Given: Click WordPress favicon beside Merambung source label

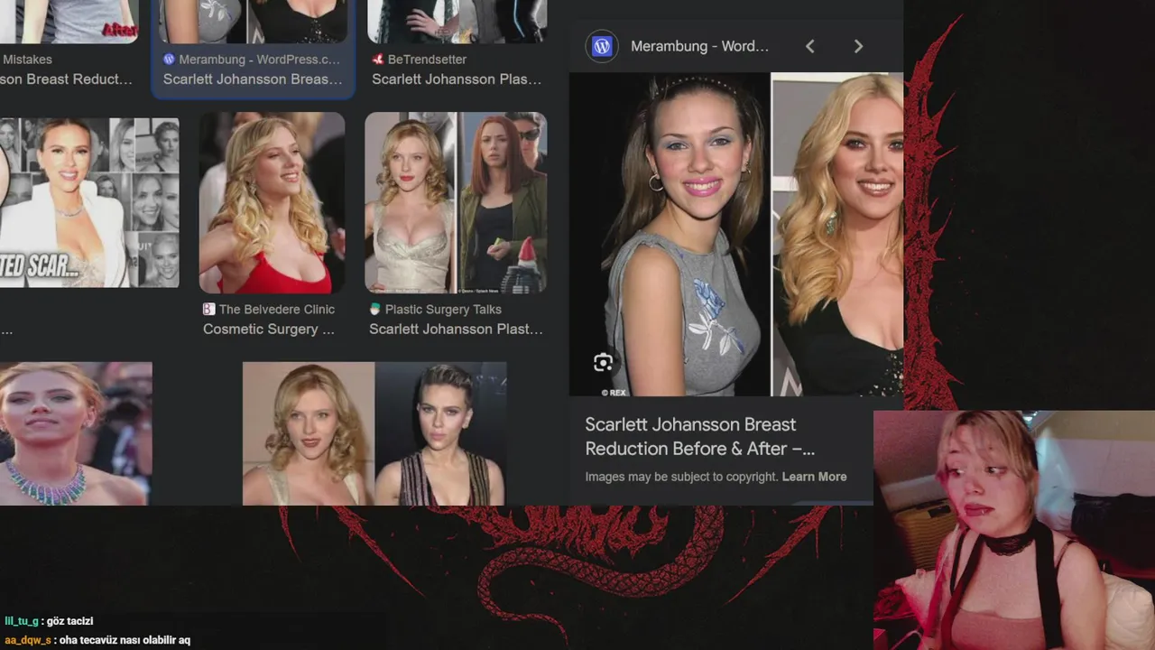Looking at the screenshot, I should [169, 60].
